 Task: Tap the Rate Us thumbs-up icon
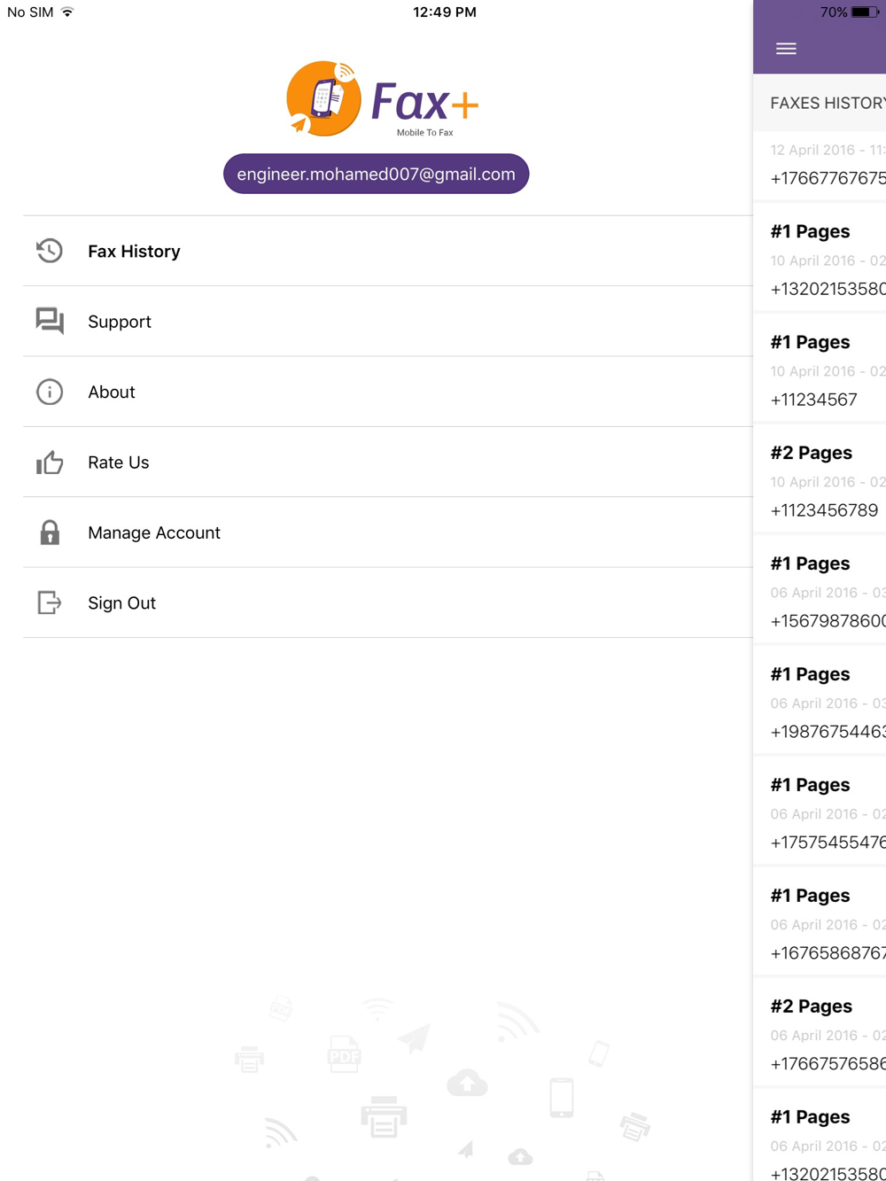[50, 462]
